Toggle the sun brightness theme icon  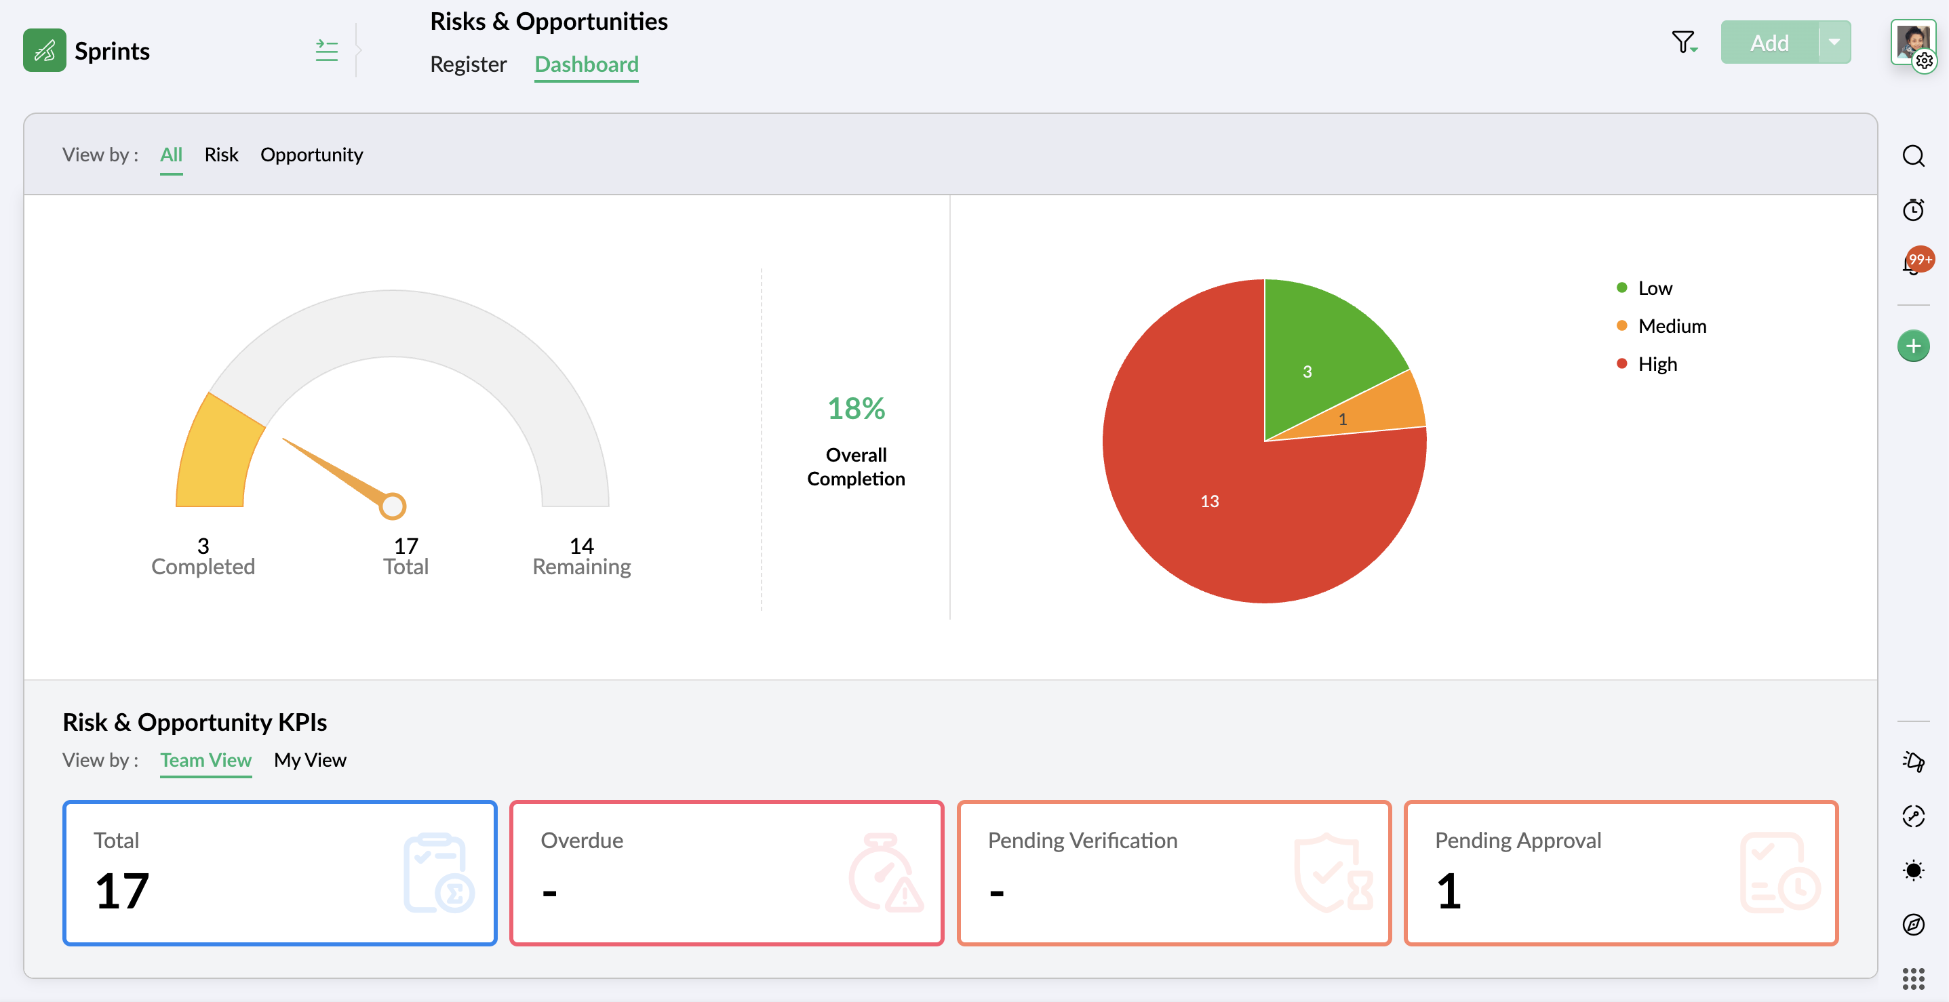tap(1912, 870)
